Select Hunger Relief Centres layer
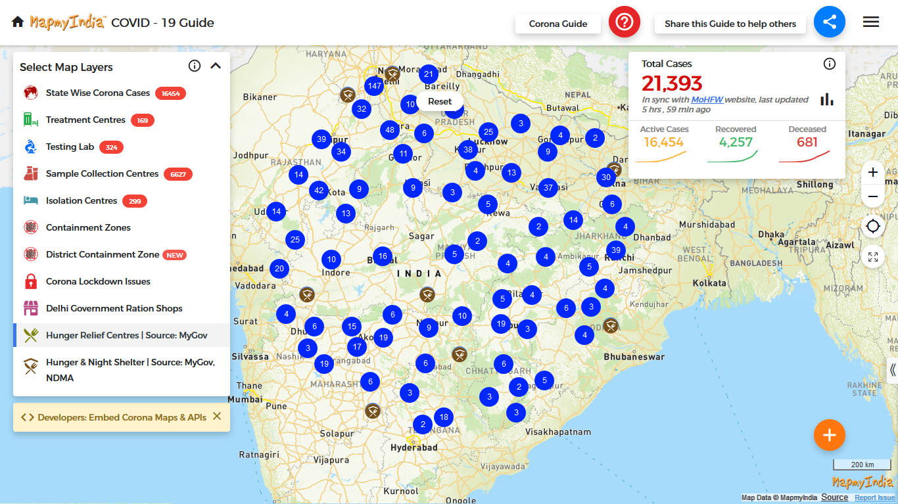Viewport: 898px width, 504px height. [122, 335]
